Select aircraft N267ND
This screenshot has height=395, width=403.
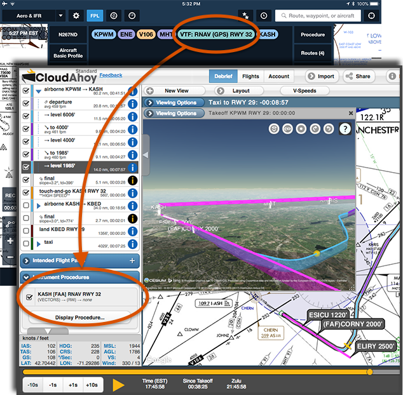coord(68,35)
